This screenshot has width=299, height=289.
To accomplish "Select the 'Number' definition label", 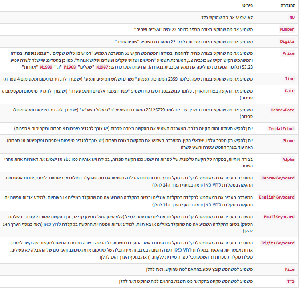I will pos(287,29).
